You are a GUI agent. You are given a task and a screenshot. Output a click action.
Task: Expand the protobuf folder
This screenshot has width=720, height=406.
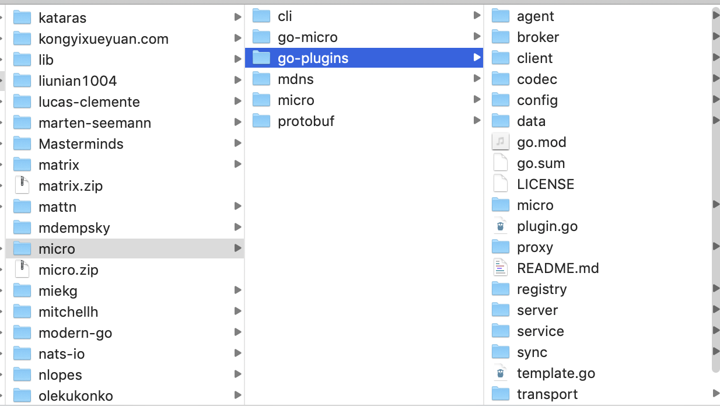(x=478, y=121)
